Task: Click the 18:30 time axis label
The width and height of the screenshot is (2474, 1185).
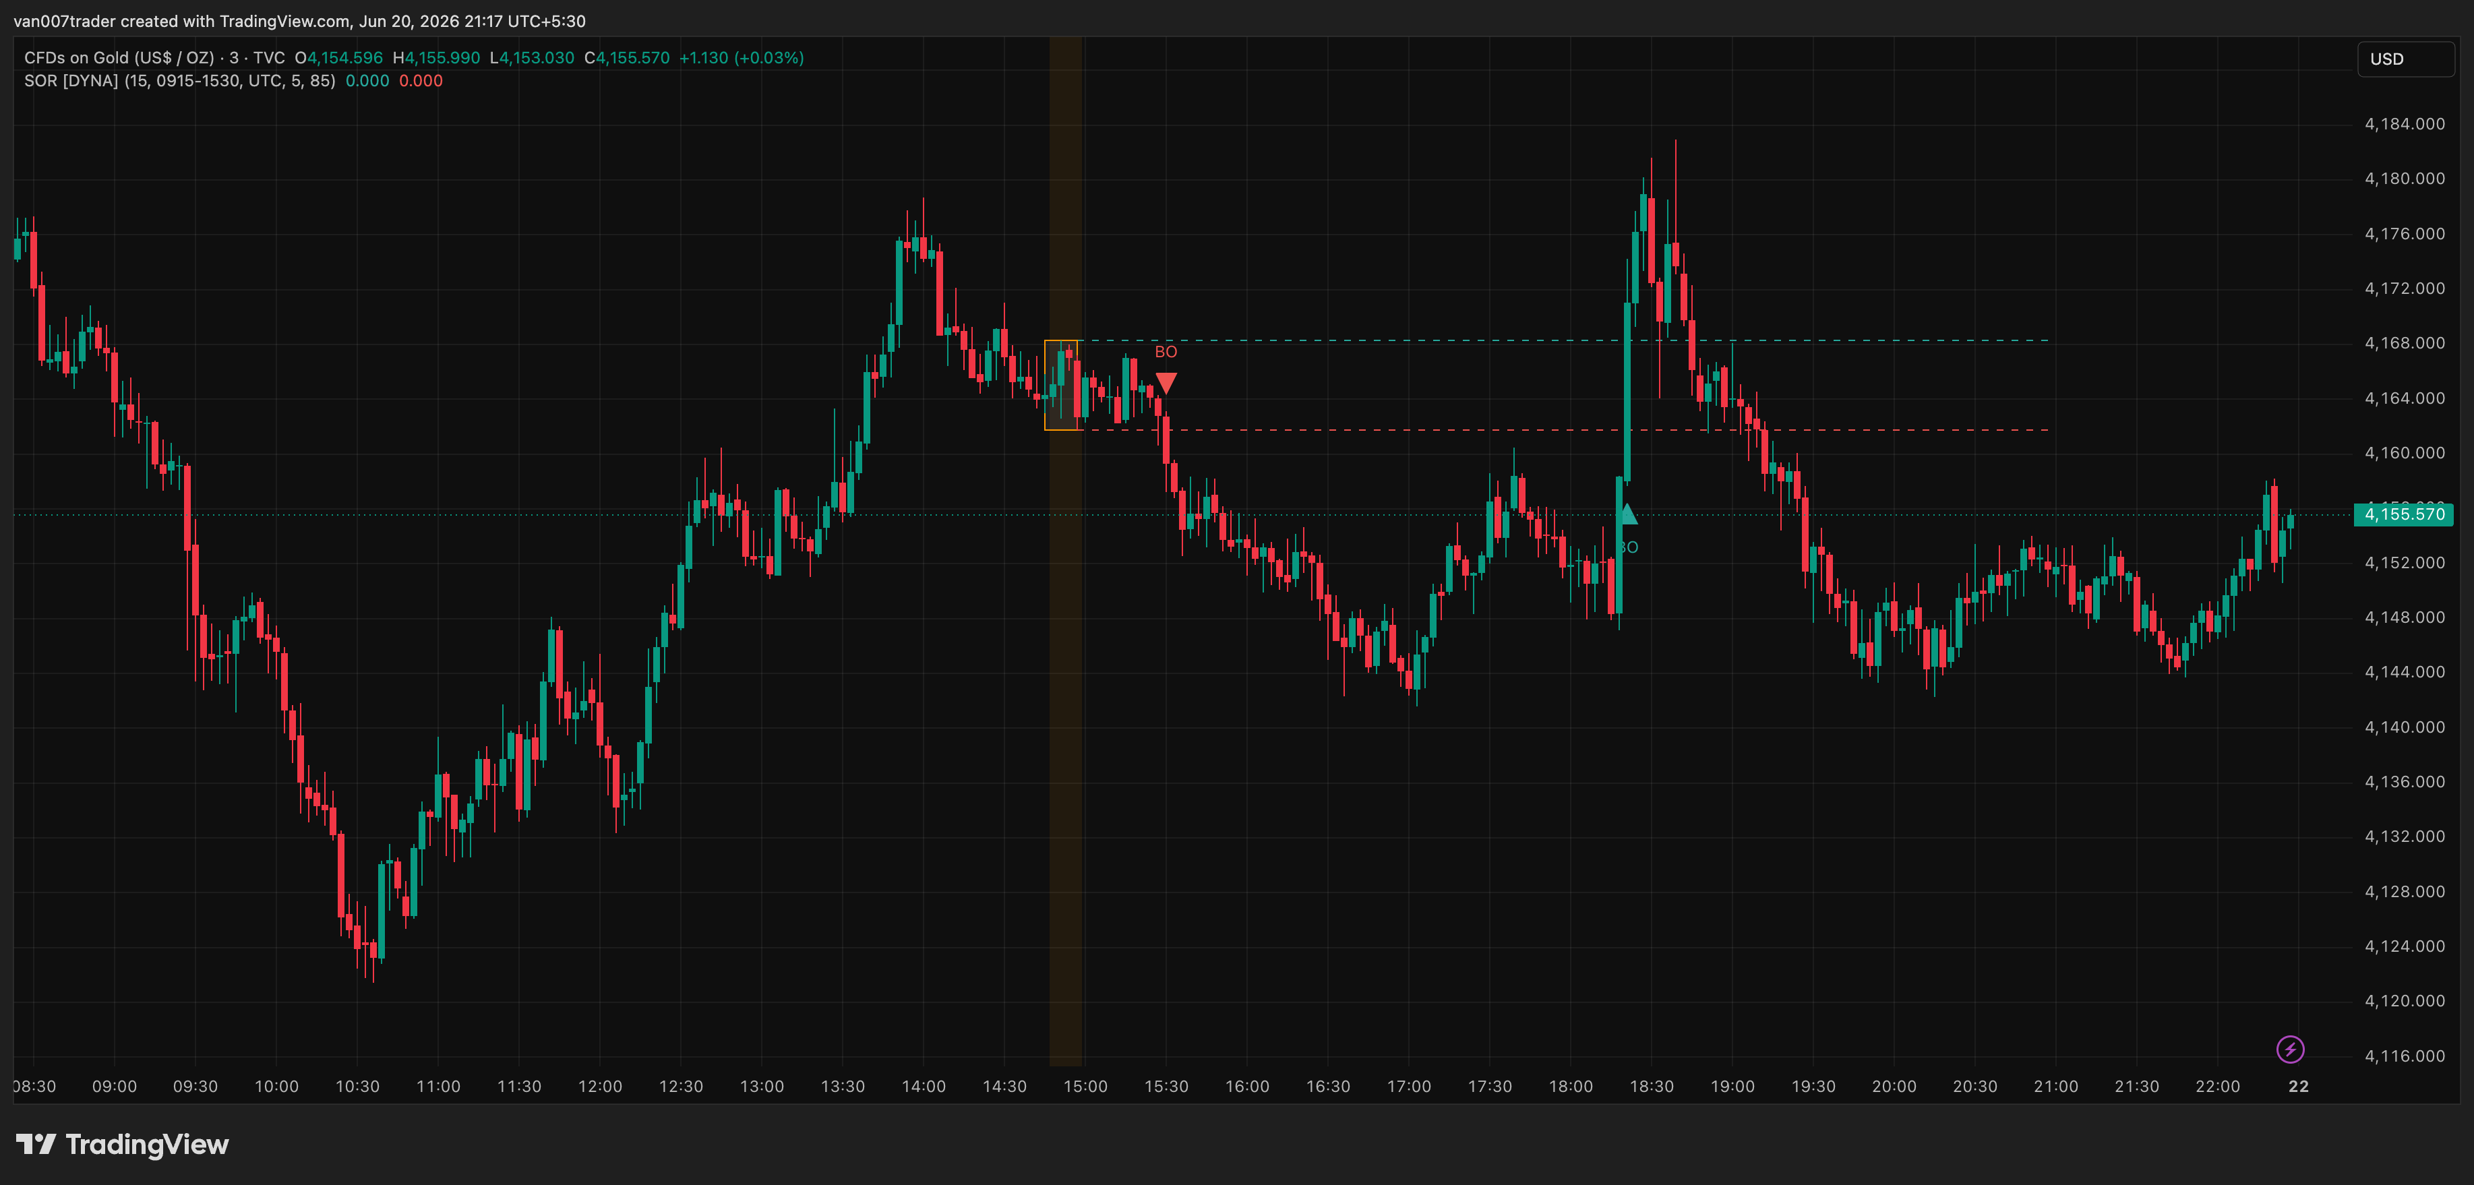Action: pyautogui.click(x=1651, y=1086)
